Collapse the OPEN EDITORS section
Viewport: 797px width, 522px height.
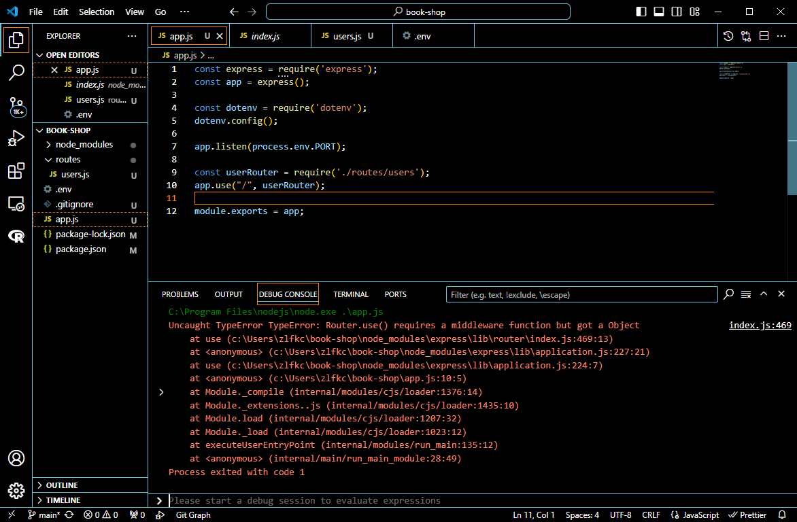[39, 55]
